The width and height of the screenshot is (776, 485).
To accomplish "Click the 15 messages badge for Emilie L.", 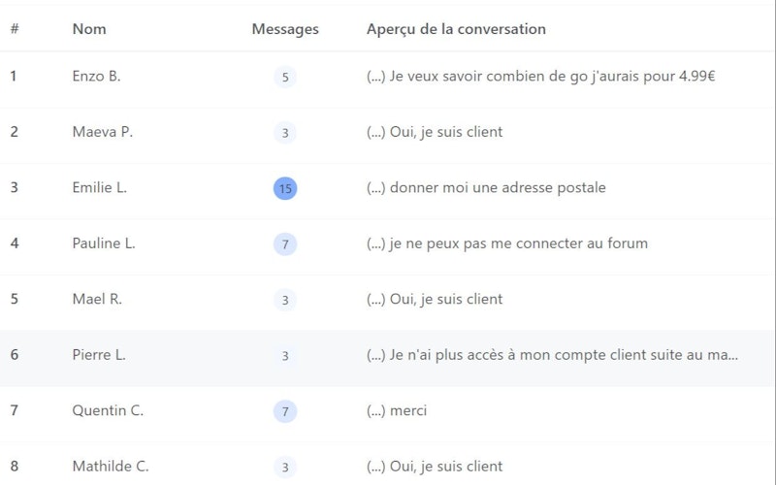I will 285,188.
